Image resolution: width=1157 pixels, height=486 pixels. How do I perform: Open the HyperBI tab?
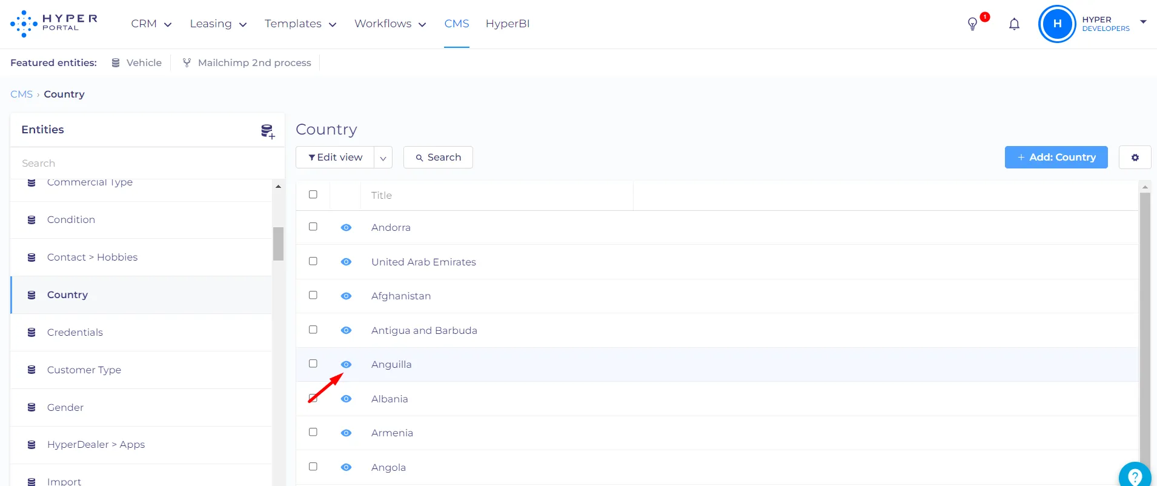[x=508, y=24]
